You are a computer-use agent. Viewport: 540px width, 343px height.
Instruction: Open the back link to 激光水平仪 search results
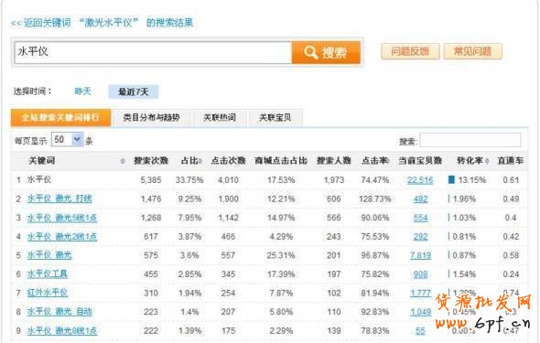click(103, 23)
